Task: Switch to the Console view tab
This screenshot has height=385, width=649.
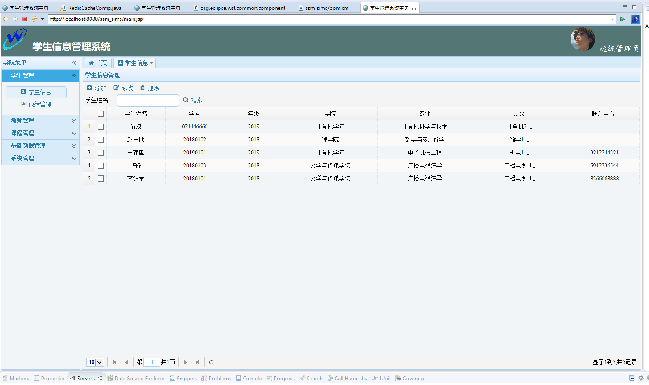Action: [249, 378]
